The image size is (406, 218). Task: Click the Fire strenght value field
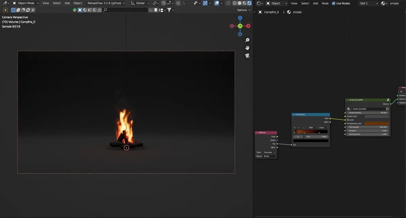click(368, 127)
